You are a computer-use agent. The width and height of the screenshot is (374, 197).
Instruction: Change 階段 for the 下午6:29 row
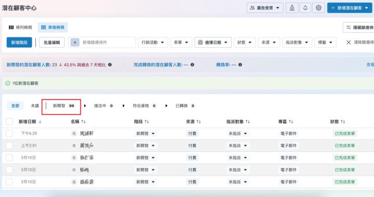click(x=145, y=133)
